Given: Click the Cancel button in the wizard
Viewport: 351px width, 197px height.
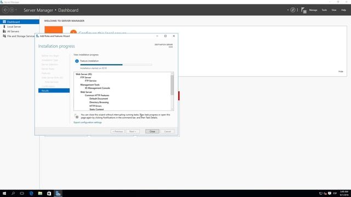Looking at the screenshot, I should [167, 131].
